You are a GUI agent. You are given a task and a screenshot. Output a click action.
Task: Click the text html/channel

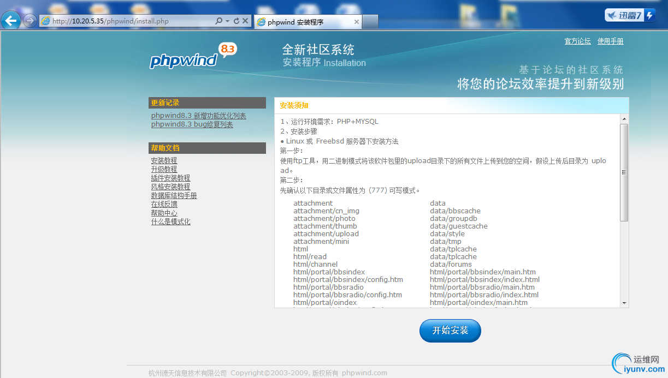tap(315, 264)
